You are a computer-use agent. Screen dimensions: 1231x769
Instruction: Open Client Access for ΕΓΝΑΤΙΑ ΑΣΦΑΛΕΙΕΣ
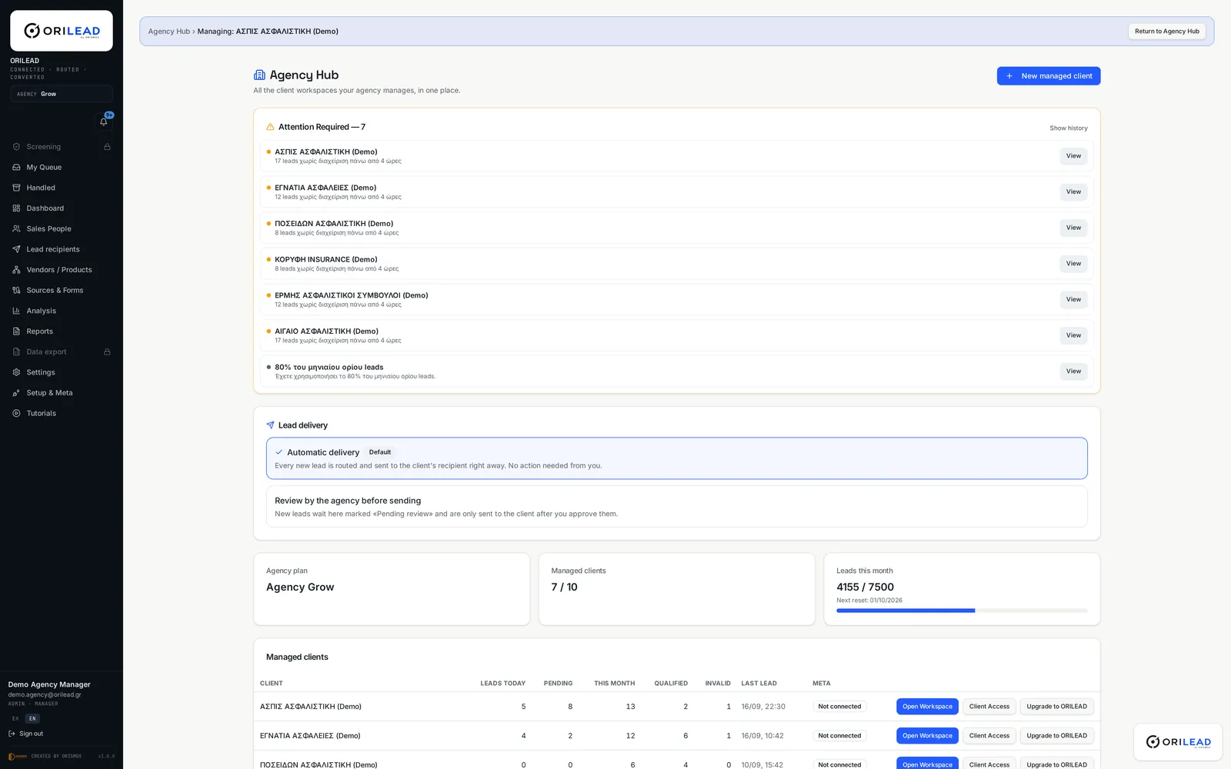tap(989, 736)
